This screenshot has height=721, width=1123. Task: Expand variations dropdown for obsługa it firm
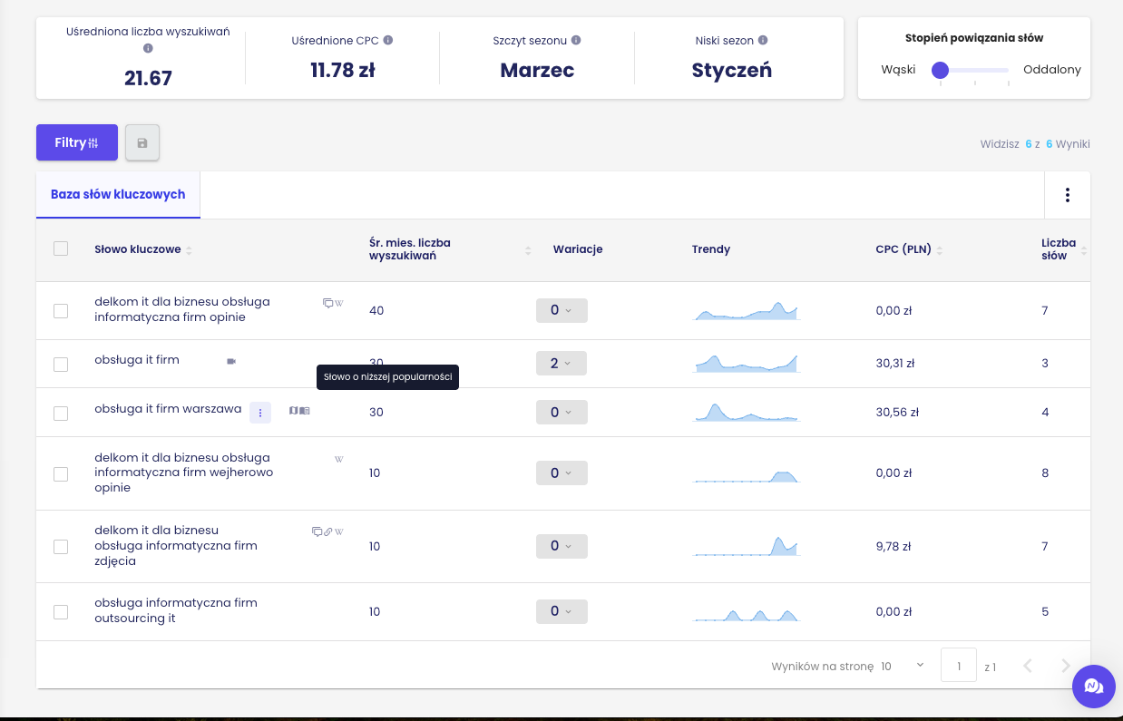tap(561, 364)
